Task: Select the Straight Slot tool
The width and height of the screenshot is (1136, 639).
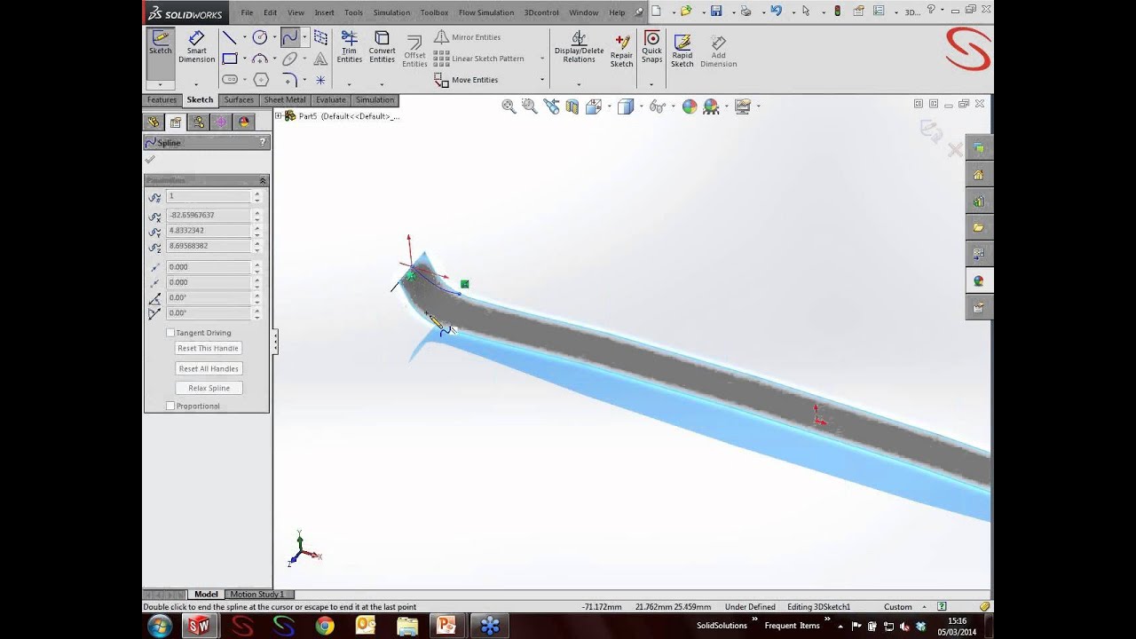Action: (x=229, y=80)
